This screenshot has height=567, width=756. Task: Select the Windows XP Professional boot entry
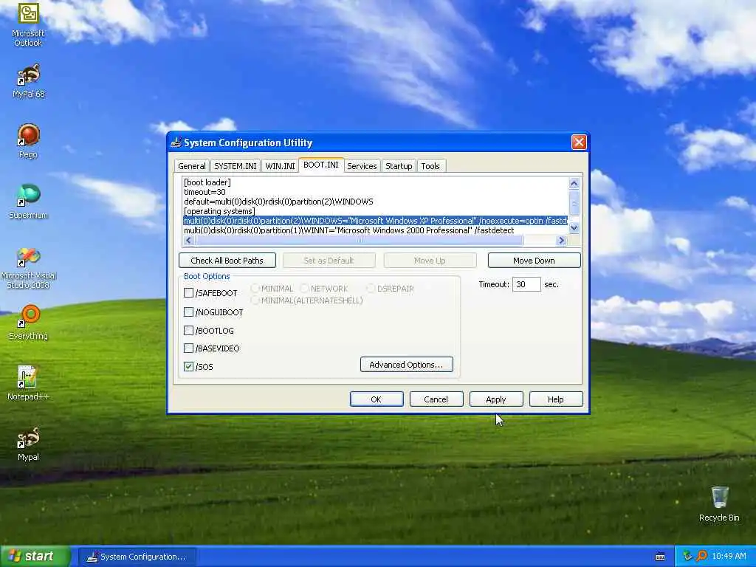click(375, 221)
